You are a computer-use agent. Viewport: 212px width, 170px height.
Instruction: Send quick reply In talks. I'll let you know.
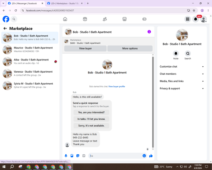click(x=91, y=119)
